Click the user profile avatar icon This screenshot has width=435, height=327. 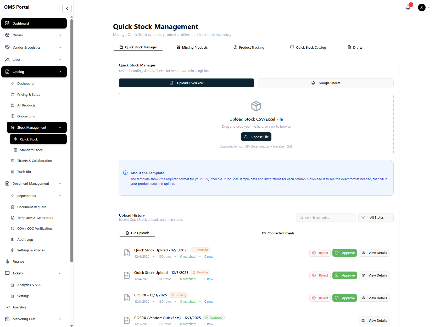coord(422,7)
